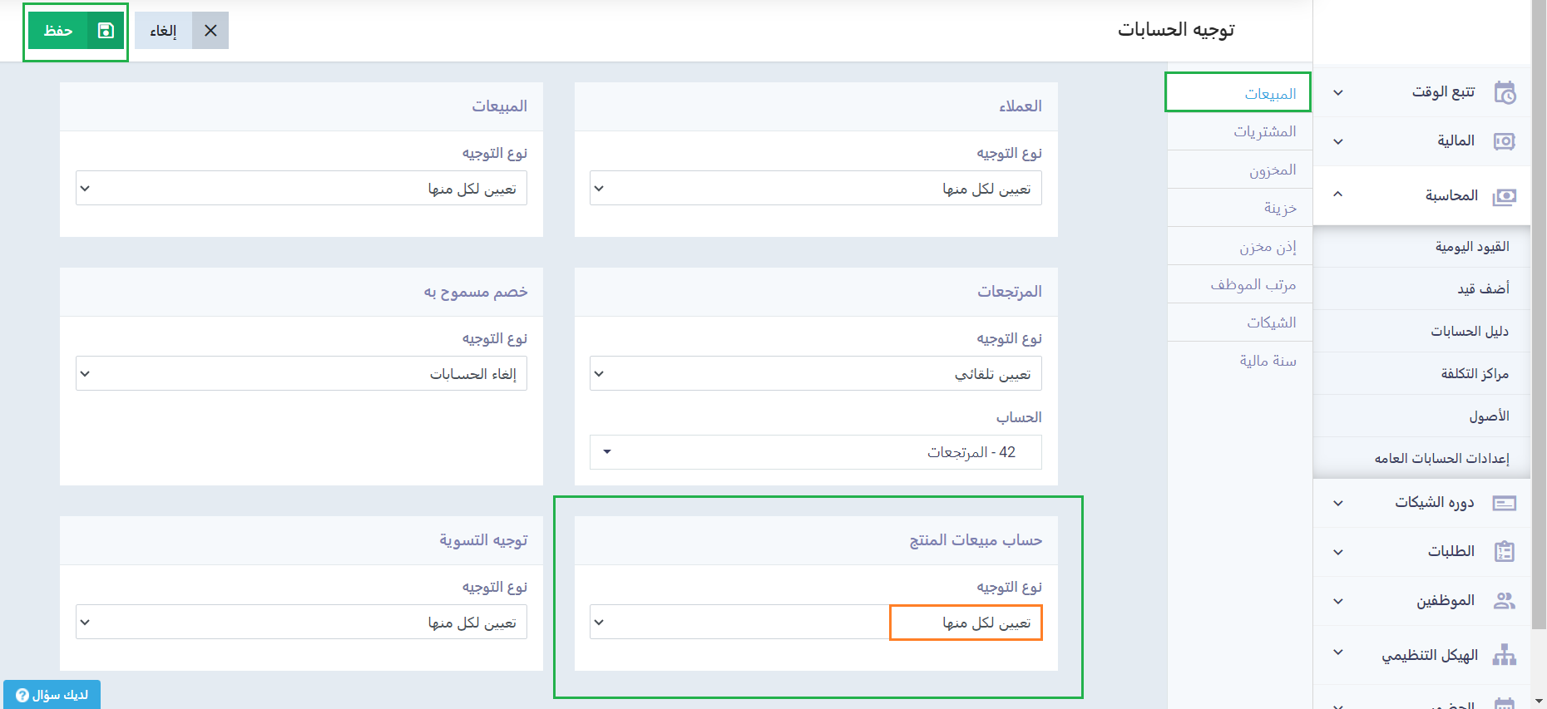This screenshot has width=1547, height=709.
Task: Click the organizational structure hierarchy icon
Action: (1504, 655)
